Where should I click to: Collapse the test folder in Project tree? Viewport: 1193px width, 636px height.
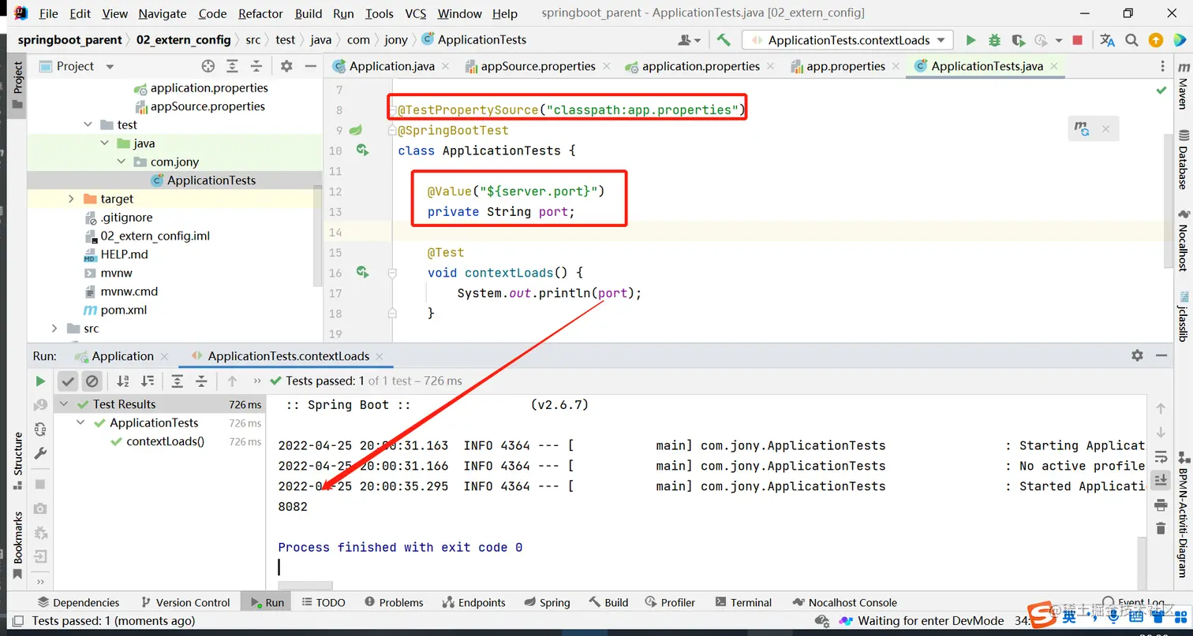(x=88, y=125)
